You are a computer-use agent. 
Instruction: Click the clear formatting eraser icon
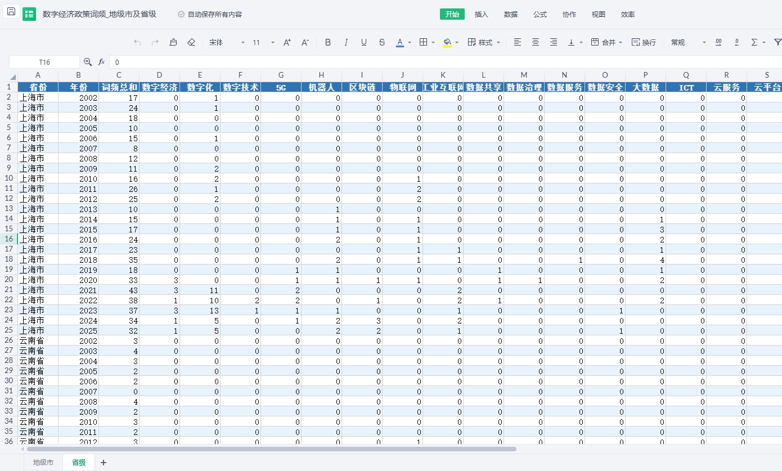click(191, 42)
